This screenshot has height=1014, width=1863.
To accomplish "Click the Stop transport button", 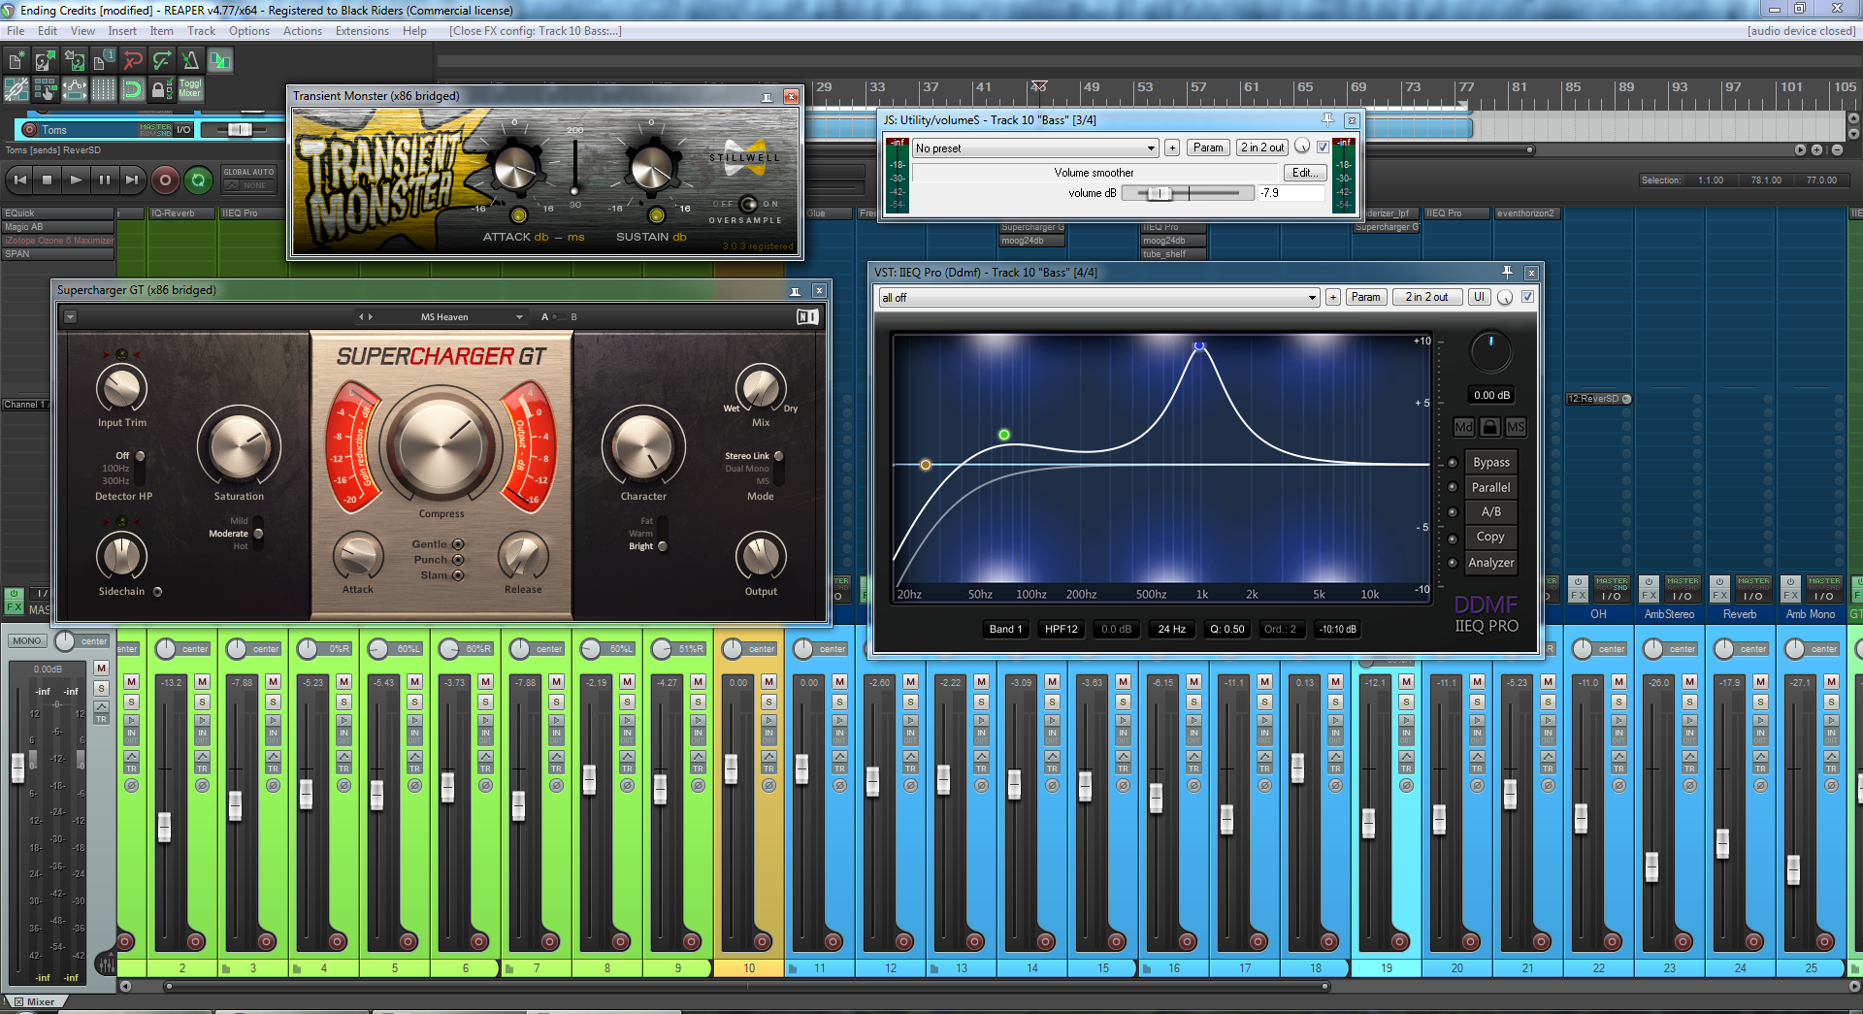I will 48,180.
